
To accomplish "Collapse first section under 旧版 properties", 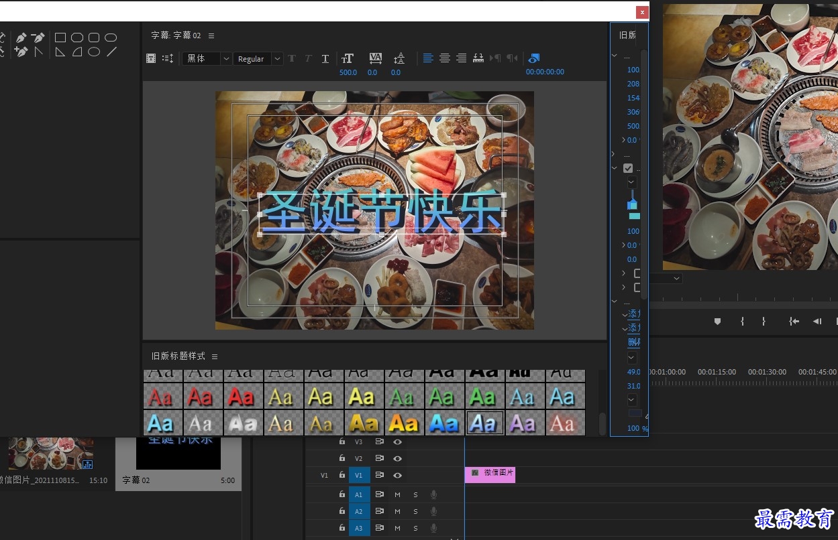I will [615, 56].
